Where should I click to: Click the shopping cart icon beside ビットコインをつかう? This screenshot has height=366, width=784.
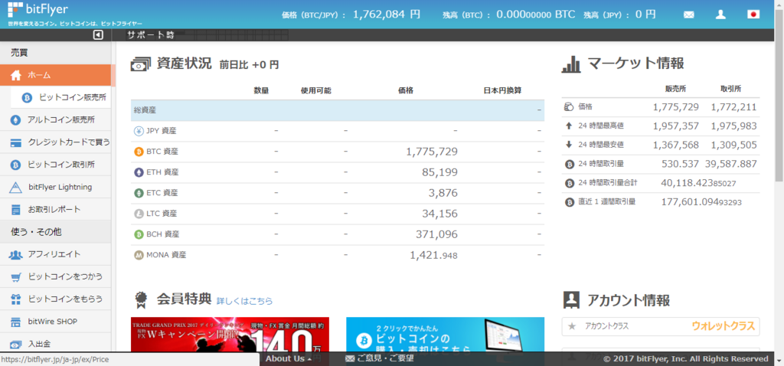pos(16,277)
